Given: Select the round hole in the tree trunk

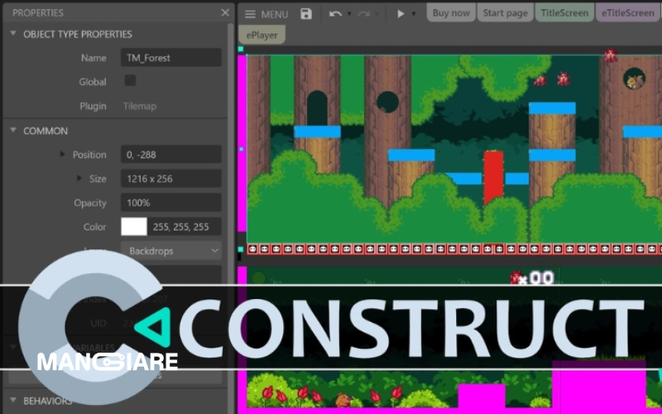Looking at the screenshot, I should coord(387,102).
